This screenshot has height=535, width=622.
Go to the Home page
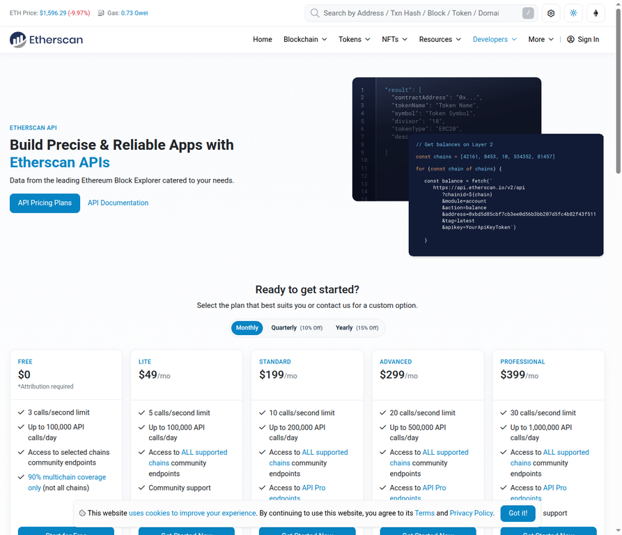pos(262,39)
